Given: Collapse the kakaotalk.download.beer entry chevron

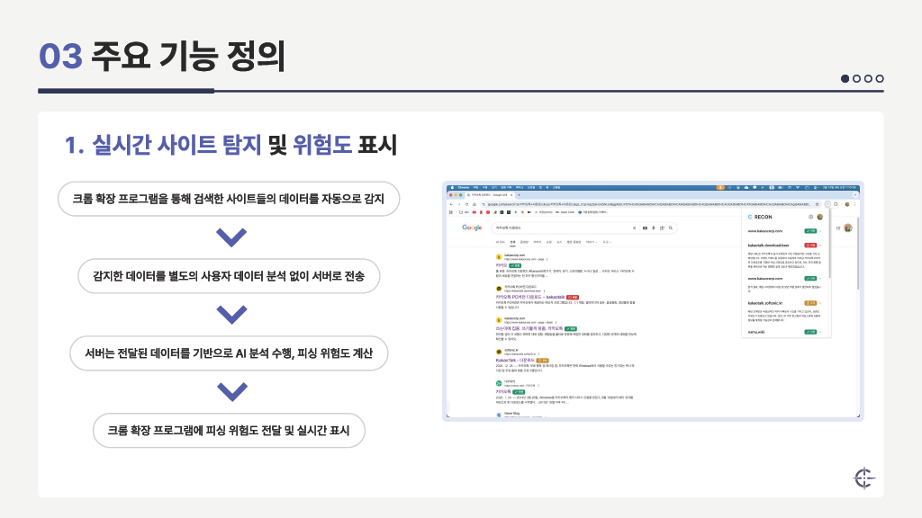Looking at the screenshot, I should pyautogui.click(x=821, y=245).
